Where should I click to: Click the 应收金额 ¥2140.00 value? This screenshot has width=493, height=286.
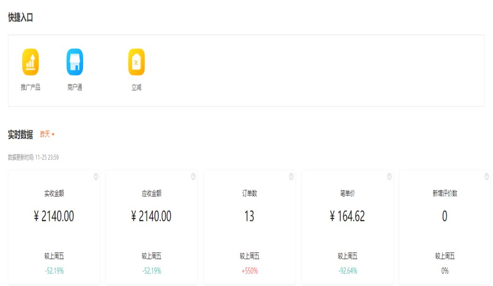coord(151,217)
